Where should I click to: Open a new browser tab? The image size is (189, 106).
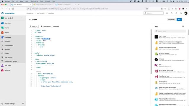pos(79,5)
